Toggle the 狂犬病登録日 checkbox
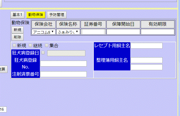The image size is (180, 116). [x=43, y=53]
